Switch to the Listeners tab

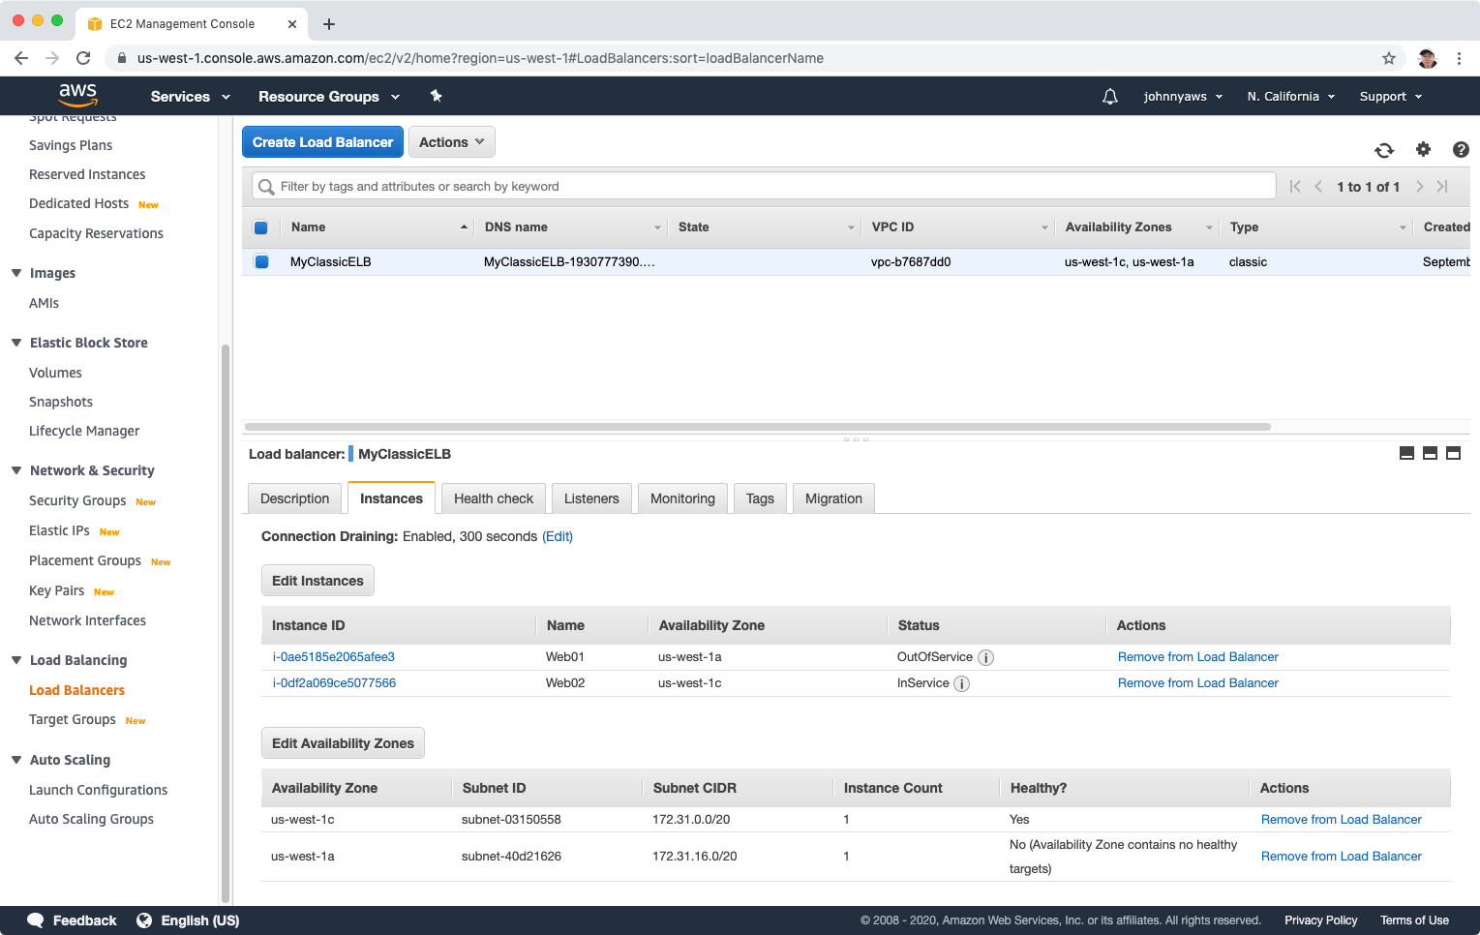pyautogui.click(x=591, y=498)
